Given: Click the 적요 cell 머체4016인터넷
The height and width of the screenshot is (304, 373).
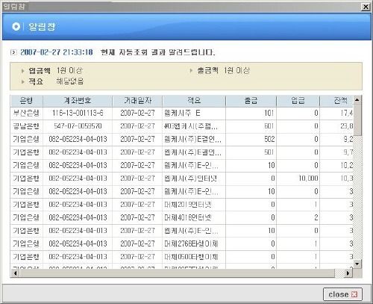Looking at the screenshot, I should (x=194, y=217).
